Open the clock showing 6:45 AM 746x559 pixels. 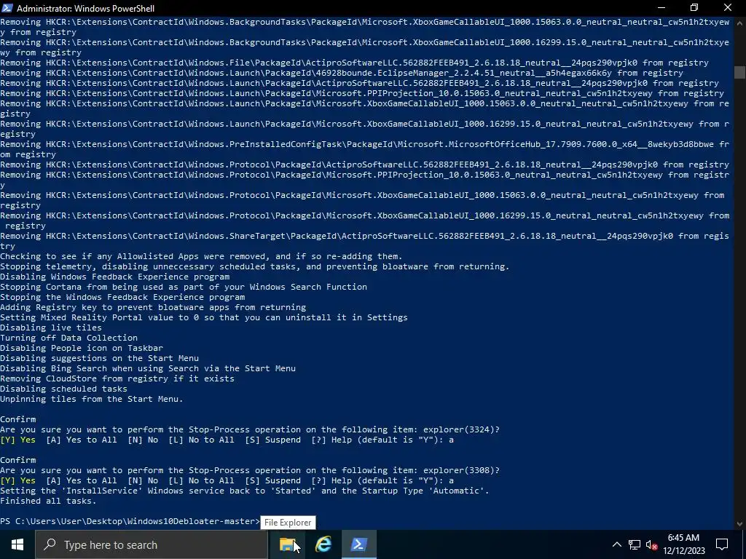683,544
